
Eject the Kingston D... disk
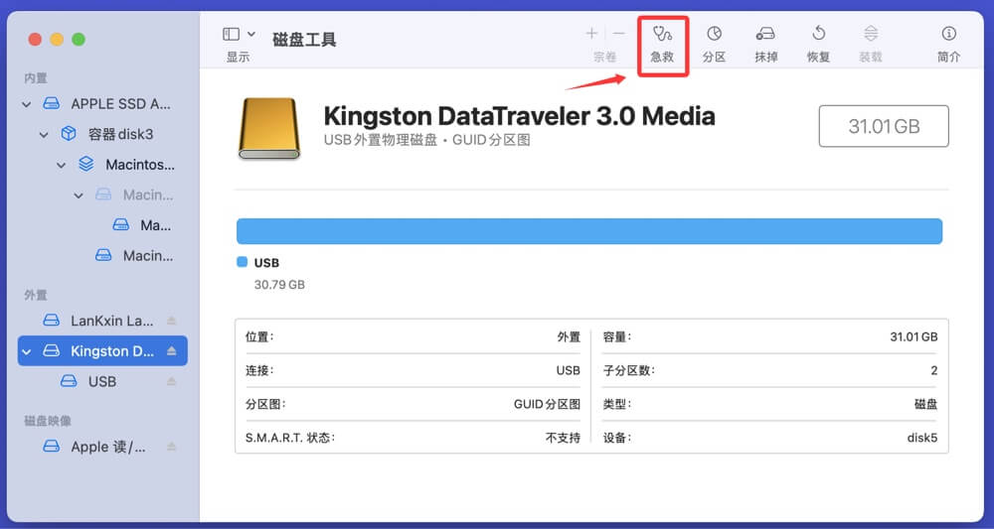pos(171,350)
